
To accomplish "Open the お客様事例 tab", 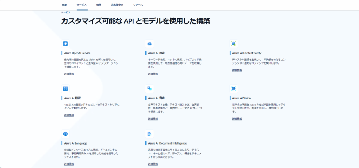I will pyautogui.click(x=117, y=5).
